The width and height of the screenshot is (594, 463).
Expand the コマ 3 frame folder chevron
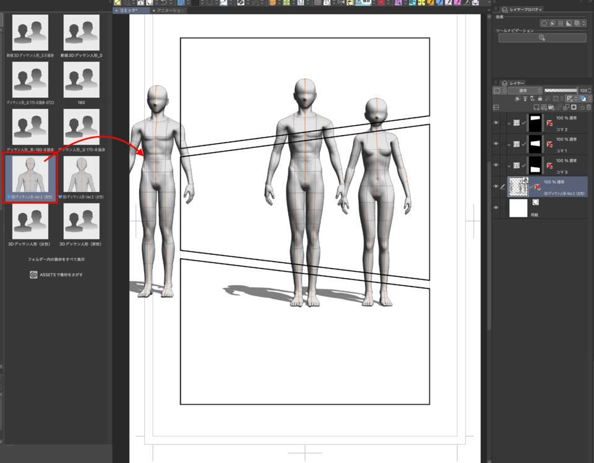pyautogui.click(x=509, y=165)
